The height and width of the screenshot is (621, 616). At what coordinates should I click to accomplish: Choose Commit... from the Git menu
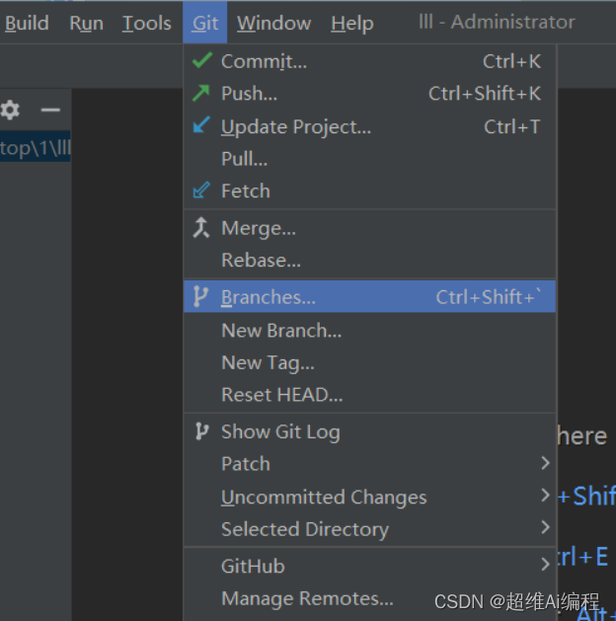[370, 61]
